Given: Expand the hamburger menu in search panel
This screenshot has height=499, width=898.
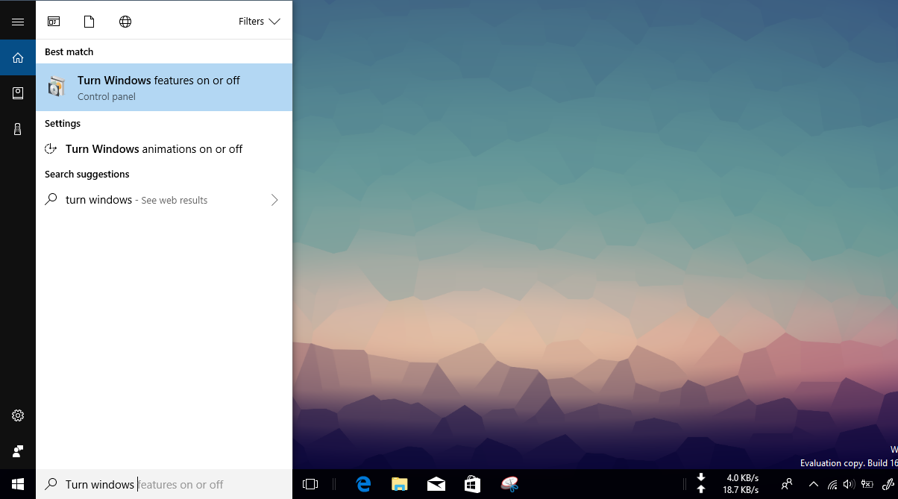Looking at the screenshot, I should (18, 22).
